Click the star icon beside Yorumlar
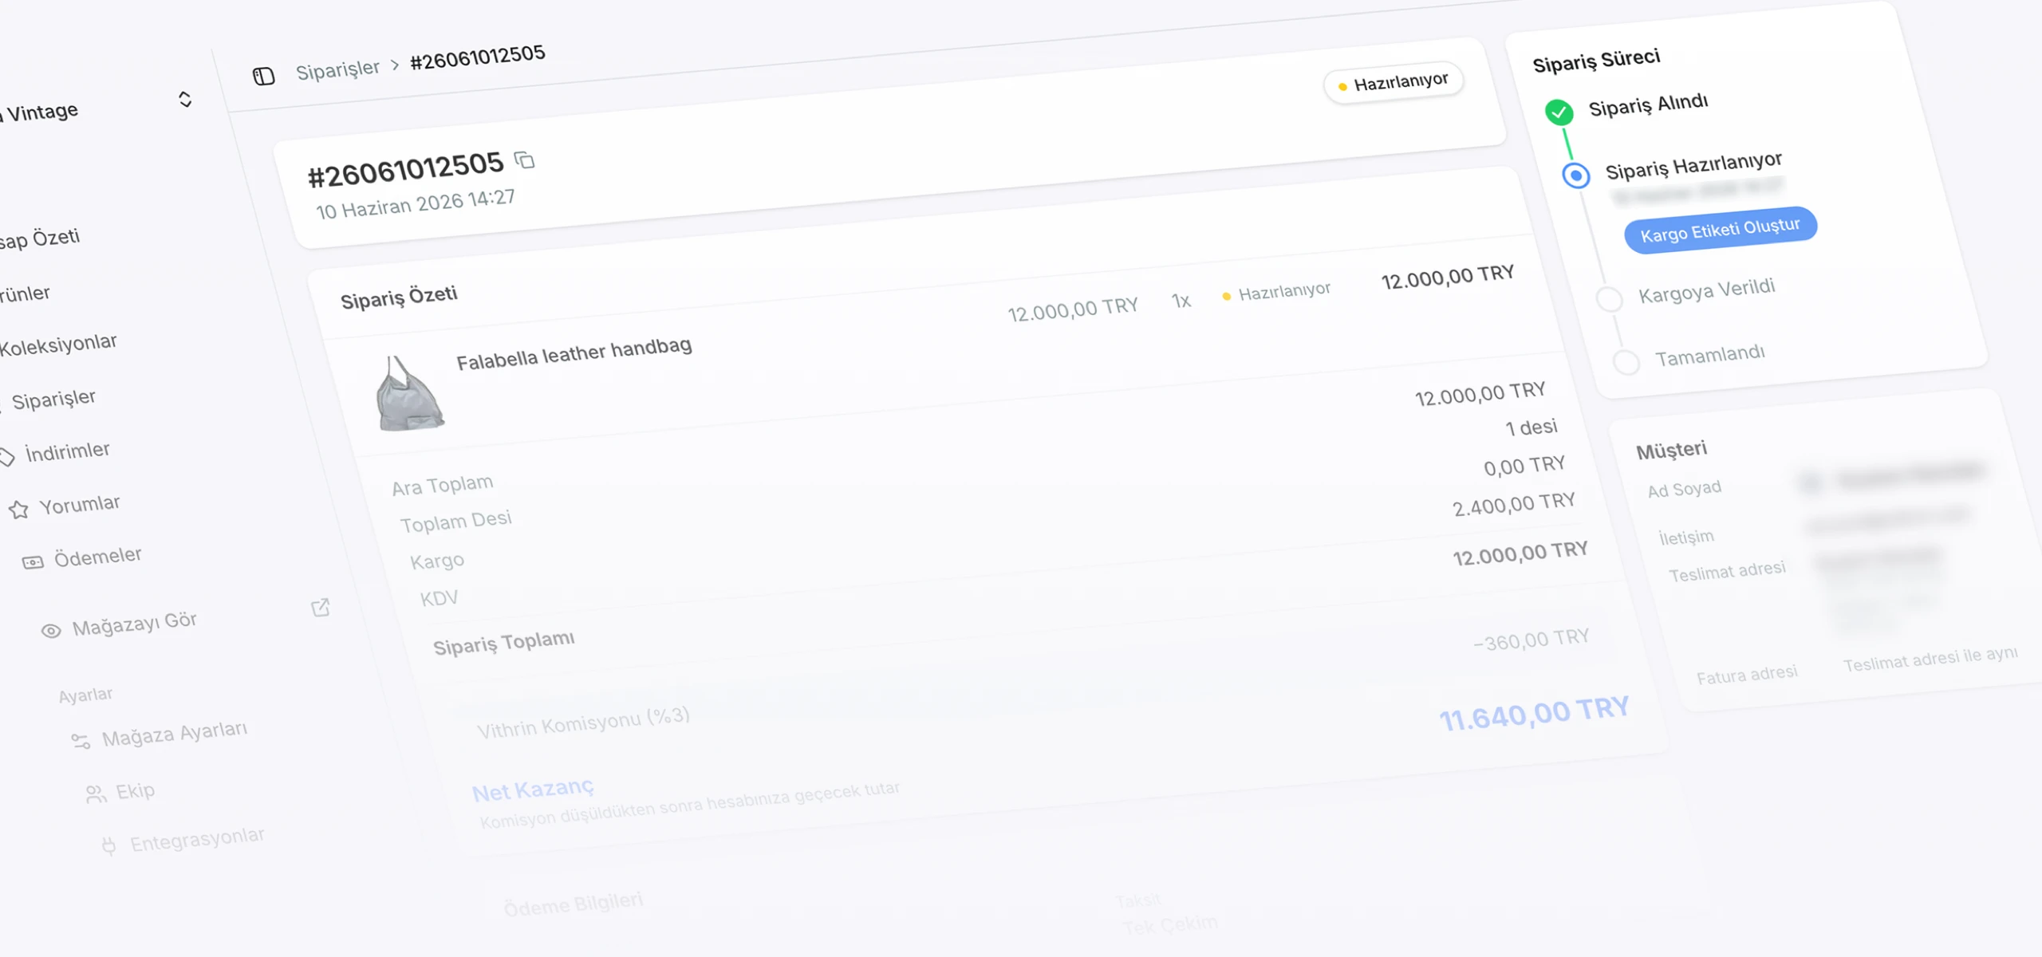This screenshot has width=2042, height=957. [18, 510]
